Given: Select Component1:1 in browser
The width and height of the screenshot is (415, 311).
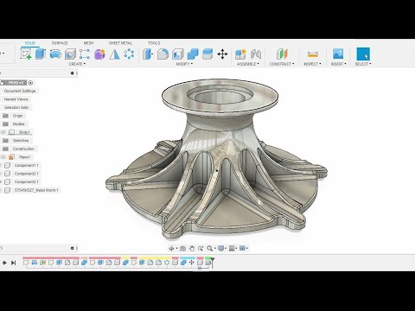Looking at the screenshot, I should tap(27, 165).
